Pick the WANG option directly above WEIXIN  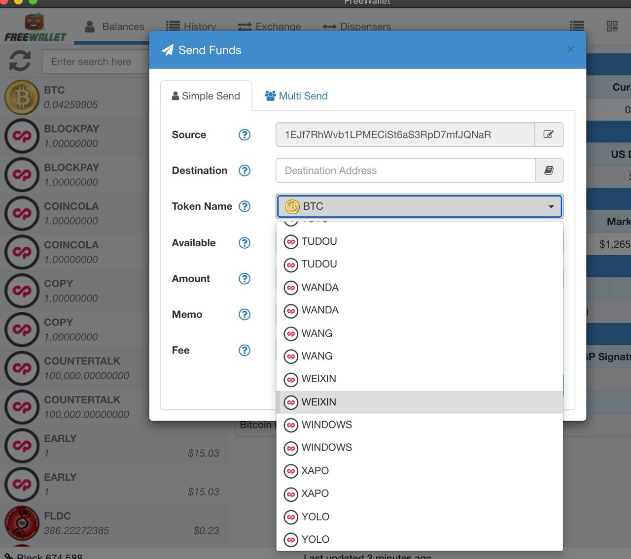tap(420, 356)
